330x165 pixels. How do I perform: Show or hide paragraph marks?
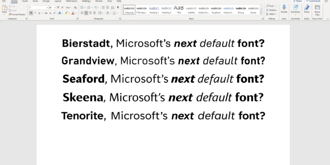pos(118,7)
